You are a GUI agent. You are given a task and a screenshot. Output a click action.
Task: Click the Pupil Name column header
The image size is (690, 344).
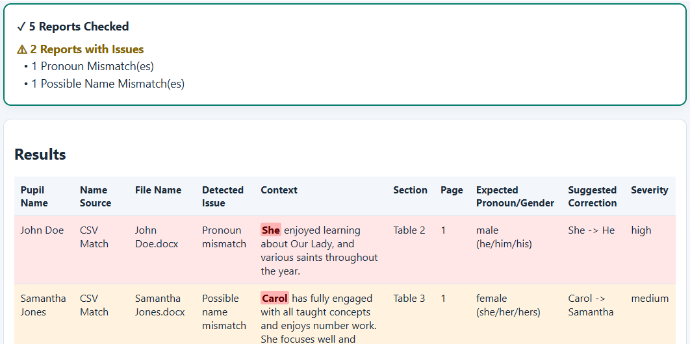[34, 197]
